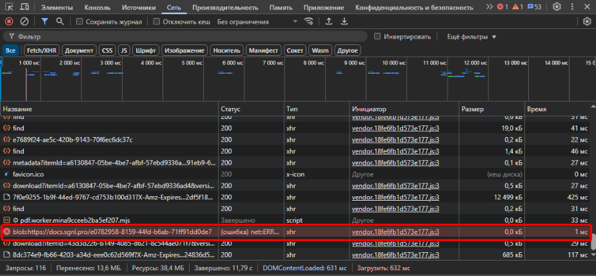Expand the Ещё фильтры dropdown
The width and height of the screenshot is (596, 276).
[x=470, y=36]
